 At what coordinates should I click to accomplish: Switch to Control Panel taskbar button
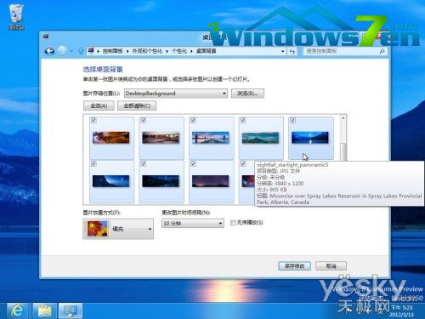[71, 310]
